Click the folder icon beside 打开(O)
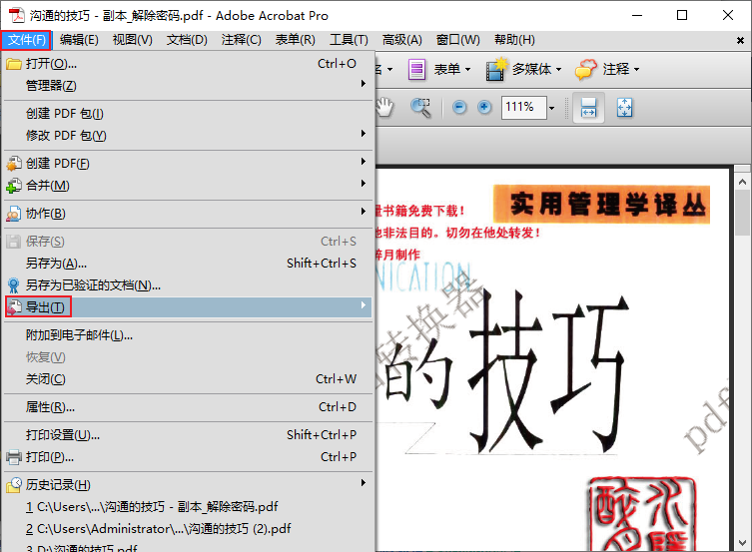Screen dimensions: 752x552 click(14, 64)
